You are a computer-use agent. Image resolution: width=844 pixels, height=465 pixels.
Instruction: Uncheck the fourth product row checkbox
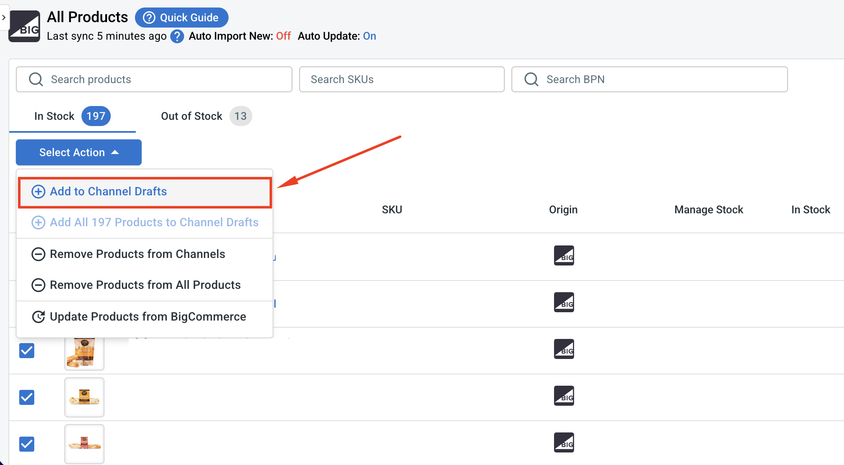click(27, 397)
